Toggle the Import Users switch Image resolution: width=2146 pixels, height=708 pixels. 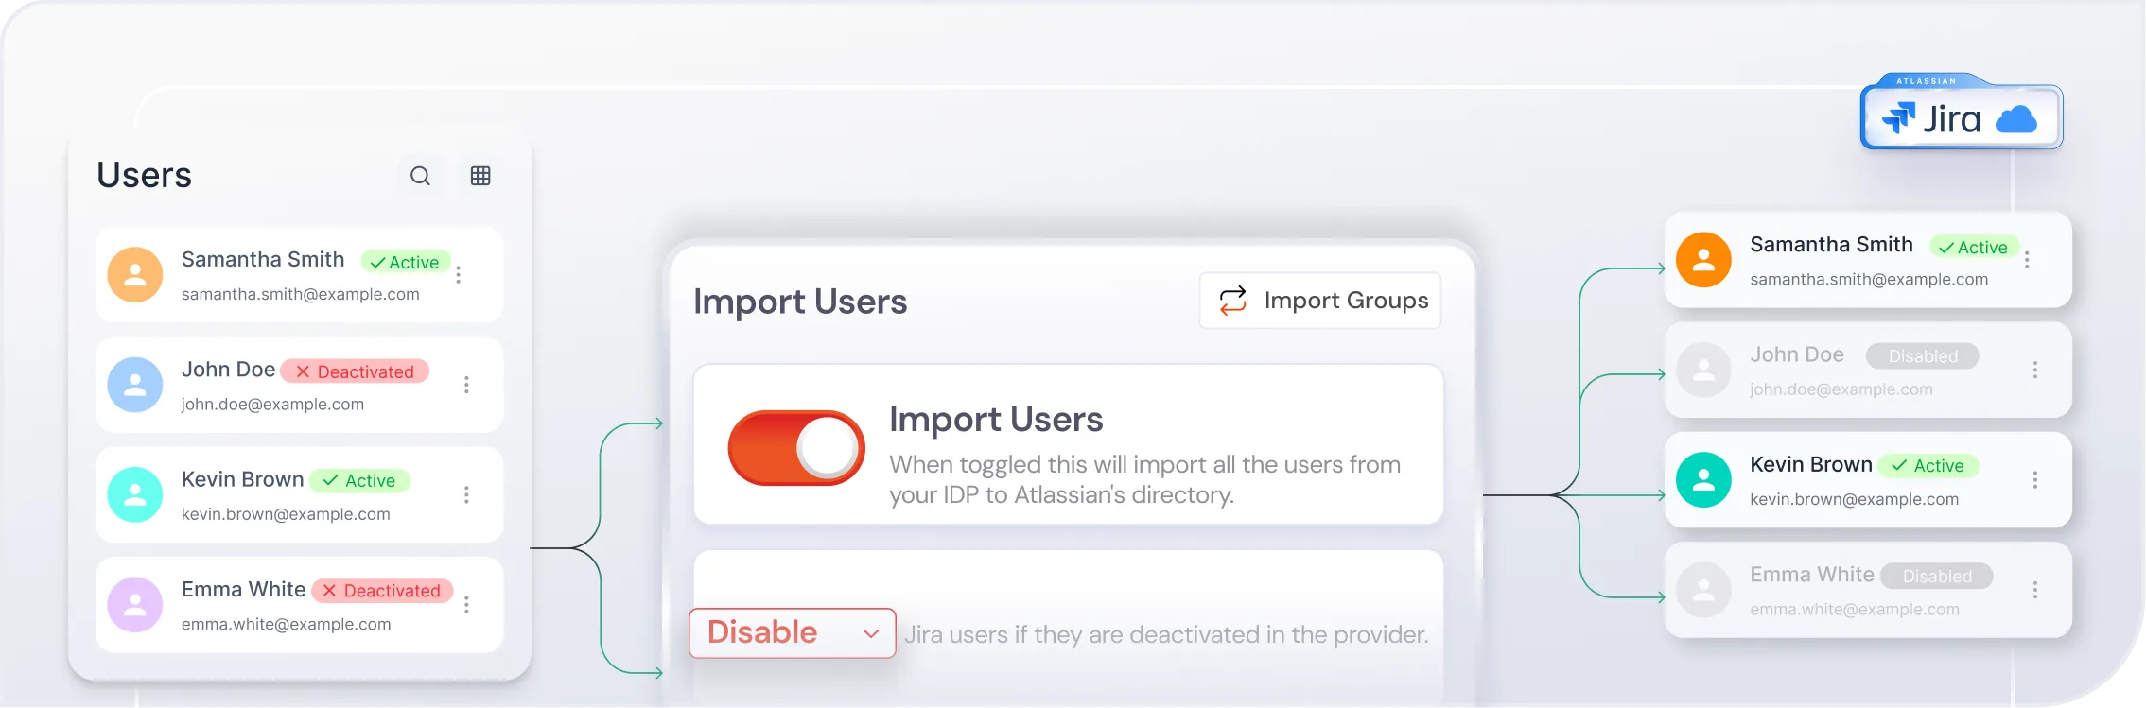796,448
